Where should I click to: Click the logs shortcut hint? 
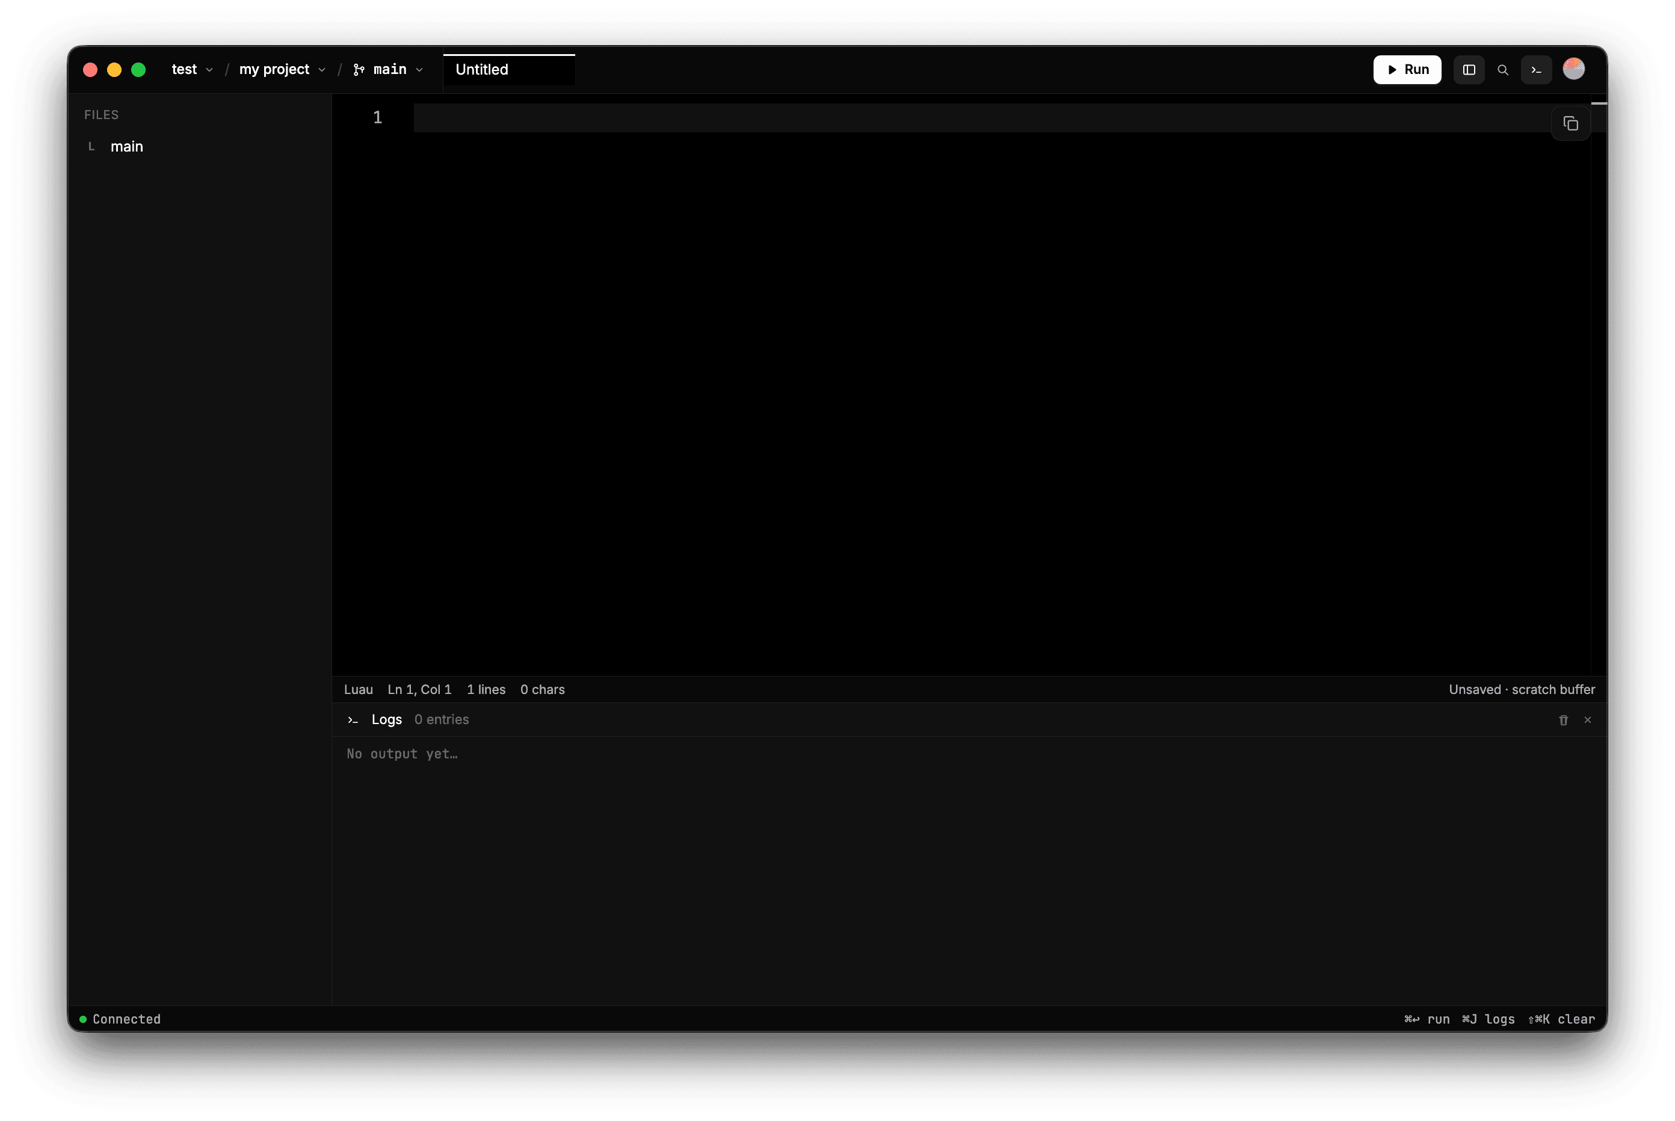coord(1488,1019)
